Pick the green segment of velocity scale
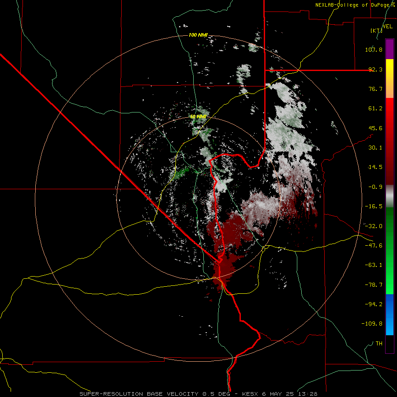Image resolution: width=397 pixels, height=397 pixels. [x=390, y=251]
